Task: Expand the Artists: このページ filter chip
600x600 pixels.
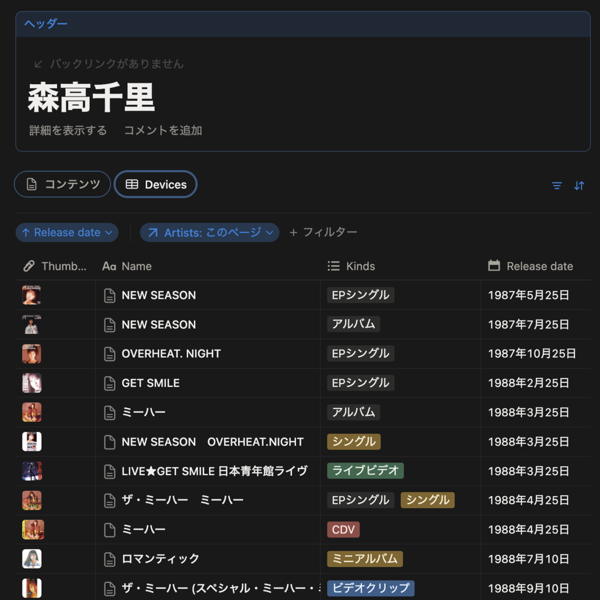Action: [x=209, y=232]
